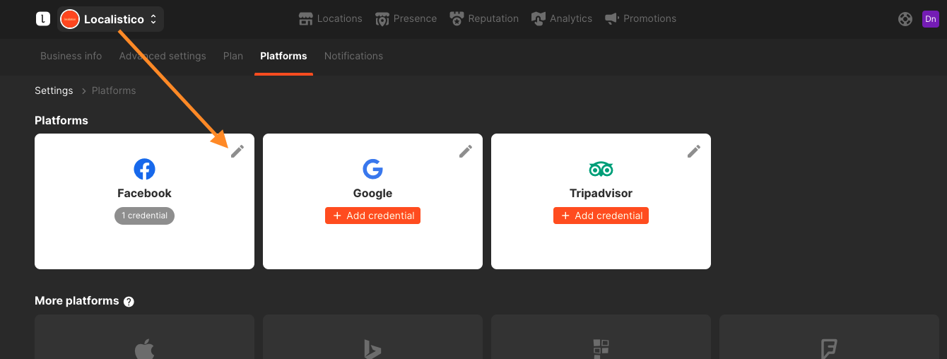The width and height of the screenshot is (947, 359).
Task: Open the Dn user avatar
Action: click(x=931, y=19)
